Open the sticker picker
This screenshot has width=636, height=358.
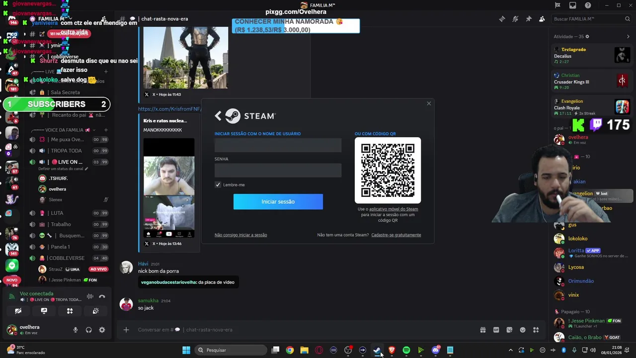click(509, 330)
